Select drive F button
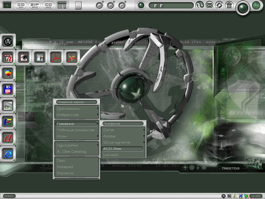265x199 pixels. tap(122, 5)
